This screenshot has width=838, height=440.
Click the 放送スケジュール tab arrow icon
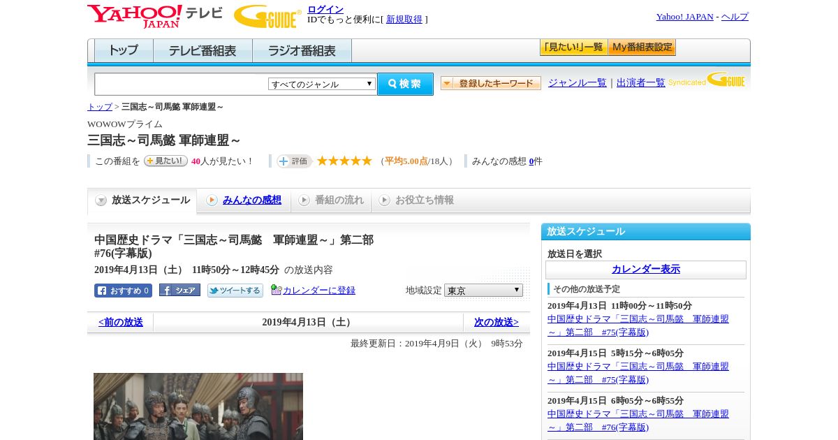point(101,200)
